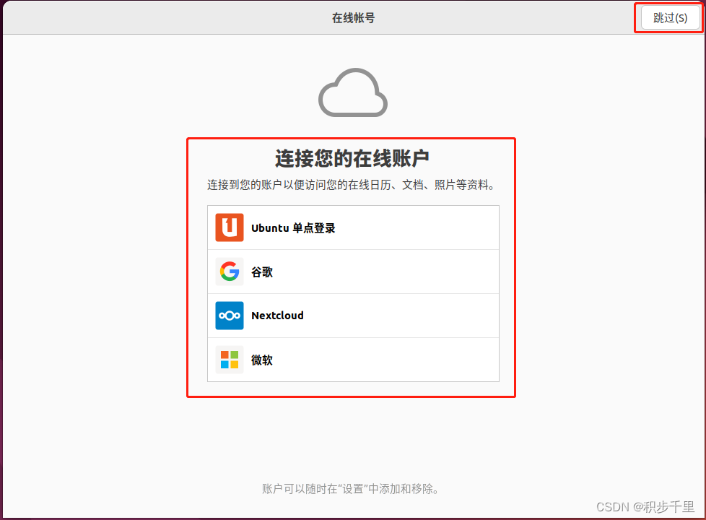706x520 pixels.
Task: Click the 跳过(S) skip button
Action: (670, 18)
